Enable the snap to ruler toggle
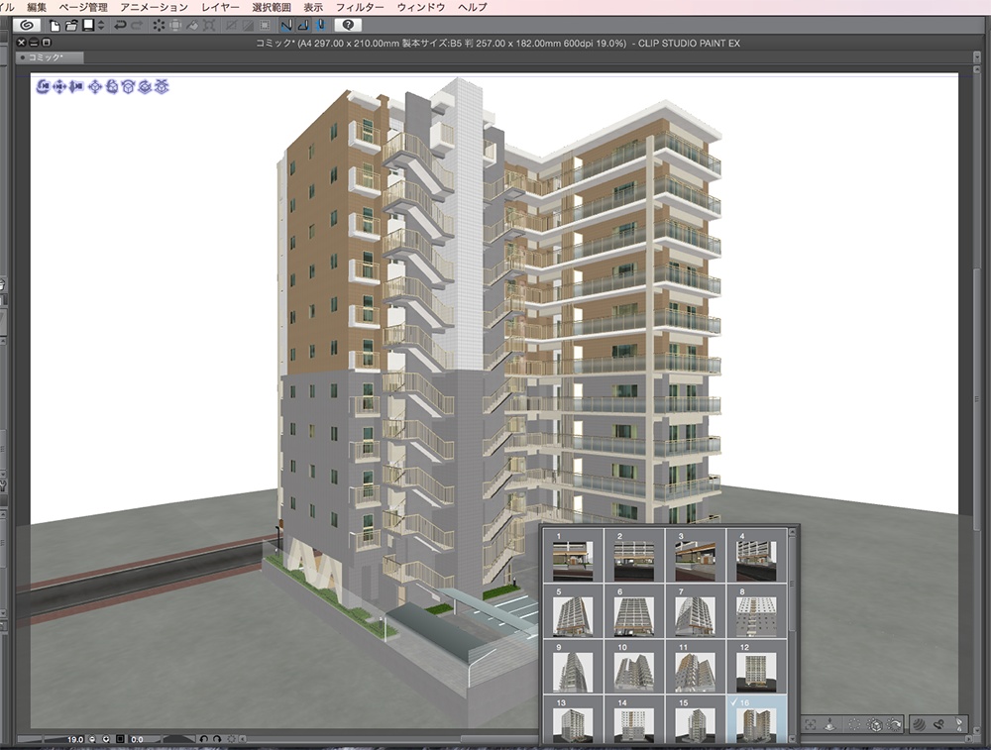Image resolution: width=991 pixels, height=750 pixels. (x=285, y=25)
